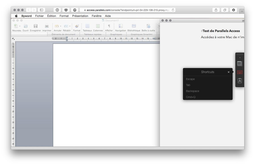Click the screen mode icon in Parallels sidebar
The image size is (255, 165).
(x=239, y=64)
